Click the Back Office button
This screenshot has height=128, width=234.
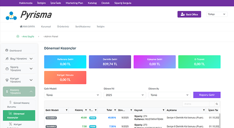[x=189, y=14]
